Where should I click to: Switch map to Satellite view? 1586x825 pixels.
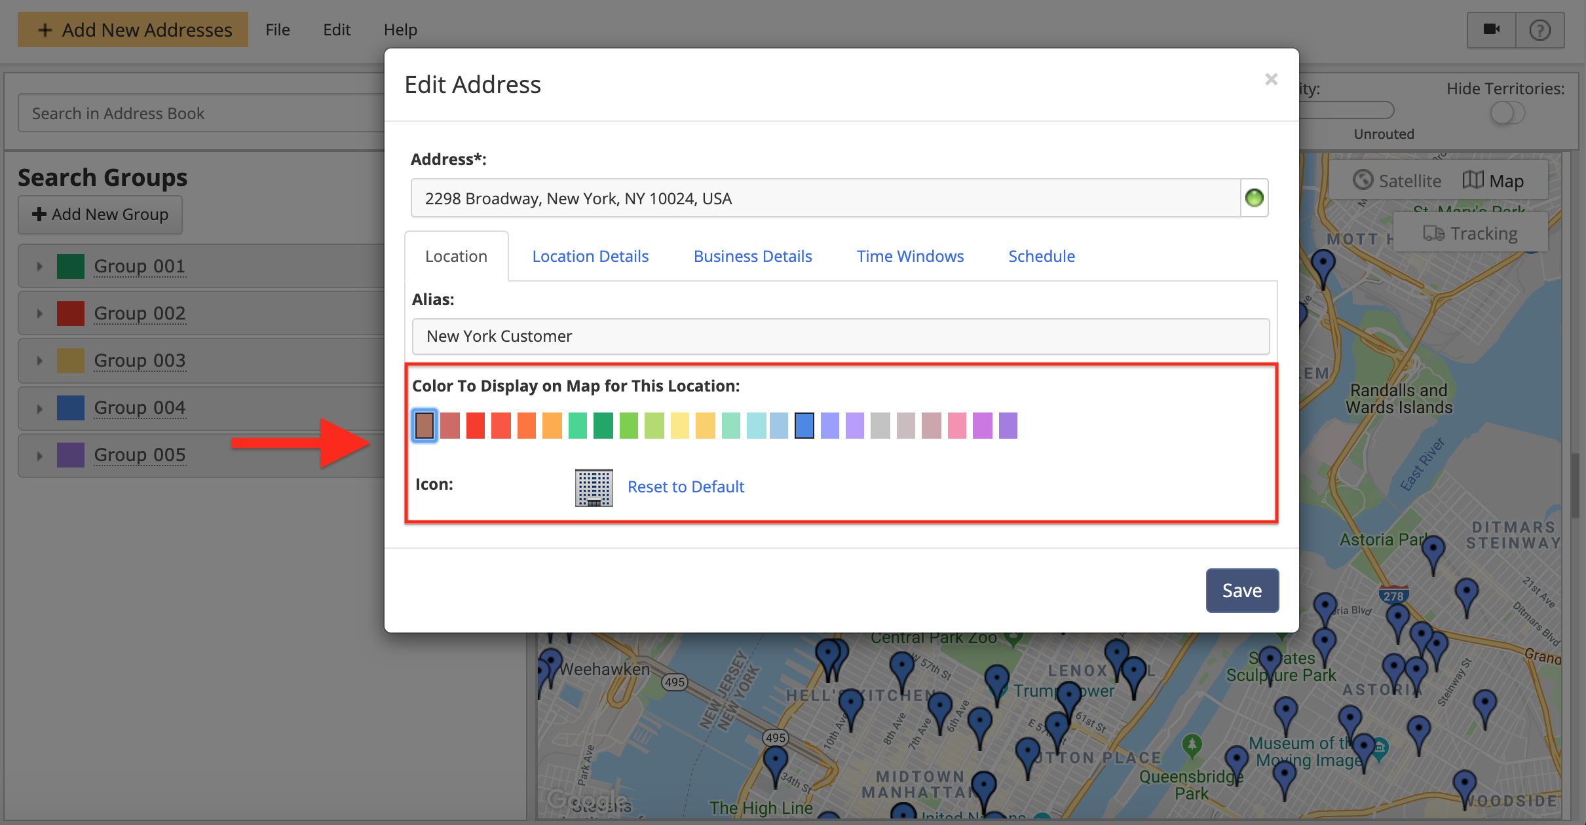tap(1397, 181)
